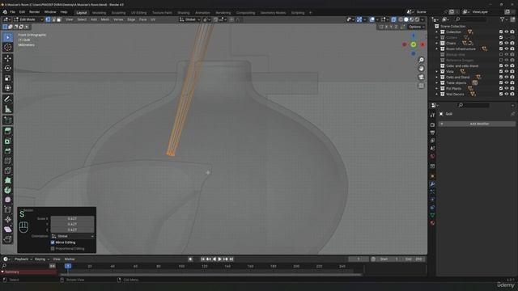The width and height of the screenshot is (518, 291).
Task: Switch to the Sculpting workspace tab
Action: pyautogui.click(x=119, y=13)
